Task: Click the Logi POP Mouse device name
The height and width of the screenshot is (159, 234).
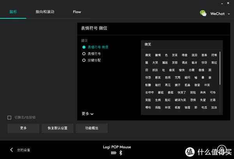Action: [117, 147]
